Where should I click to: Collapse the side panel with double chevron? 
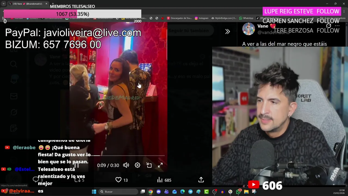[228, 32]
